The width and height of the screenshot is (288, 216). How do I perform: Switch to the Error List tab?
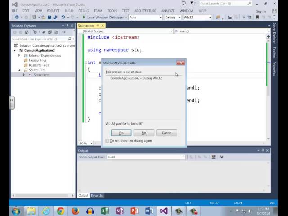click(97, 196)
